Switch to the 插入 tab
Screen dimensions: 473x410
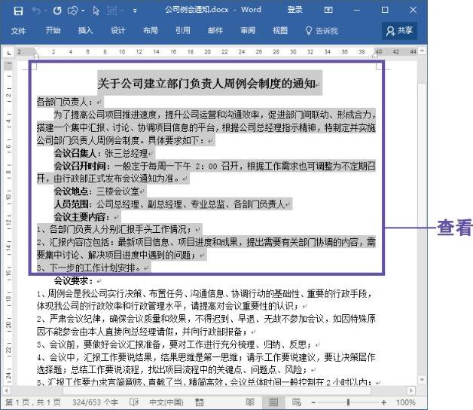tap(85, 30)
